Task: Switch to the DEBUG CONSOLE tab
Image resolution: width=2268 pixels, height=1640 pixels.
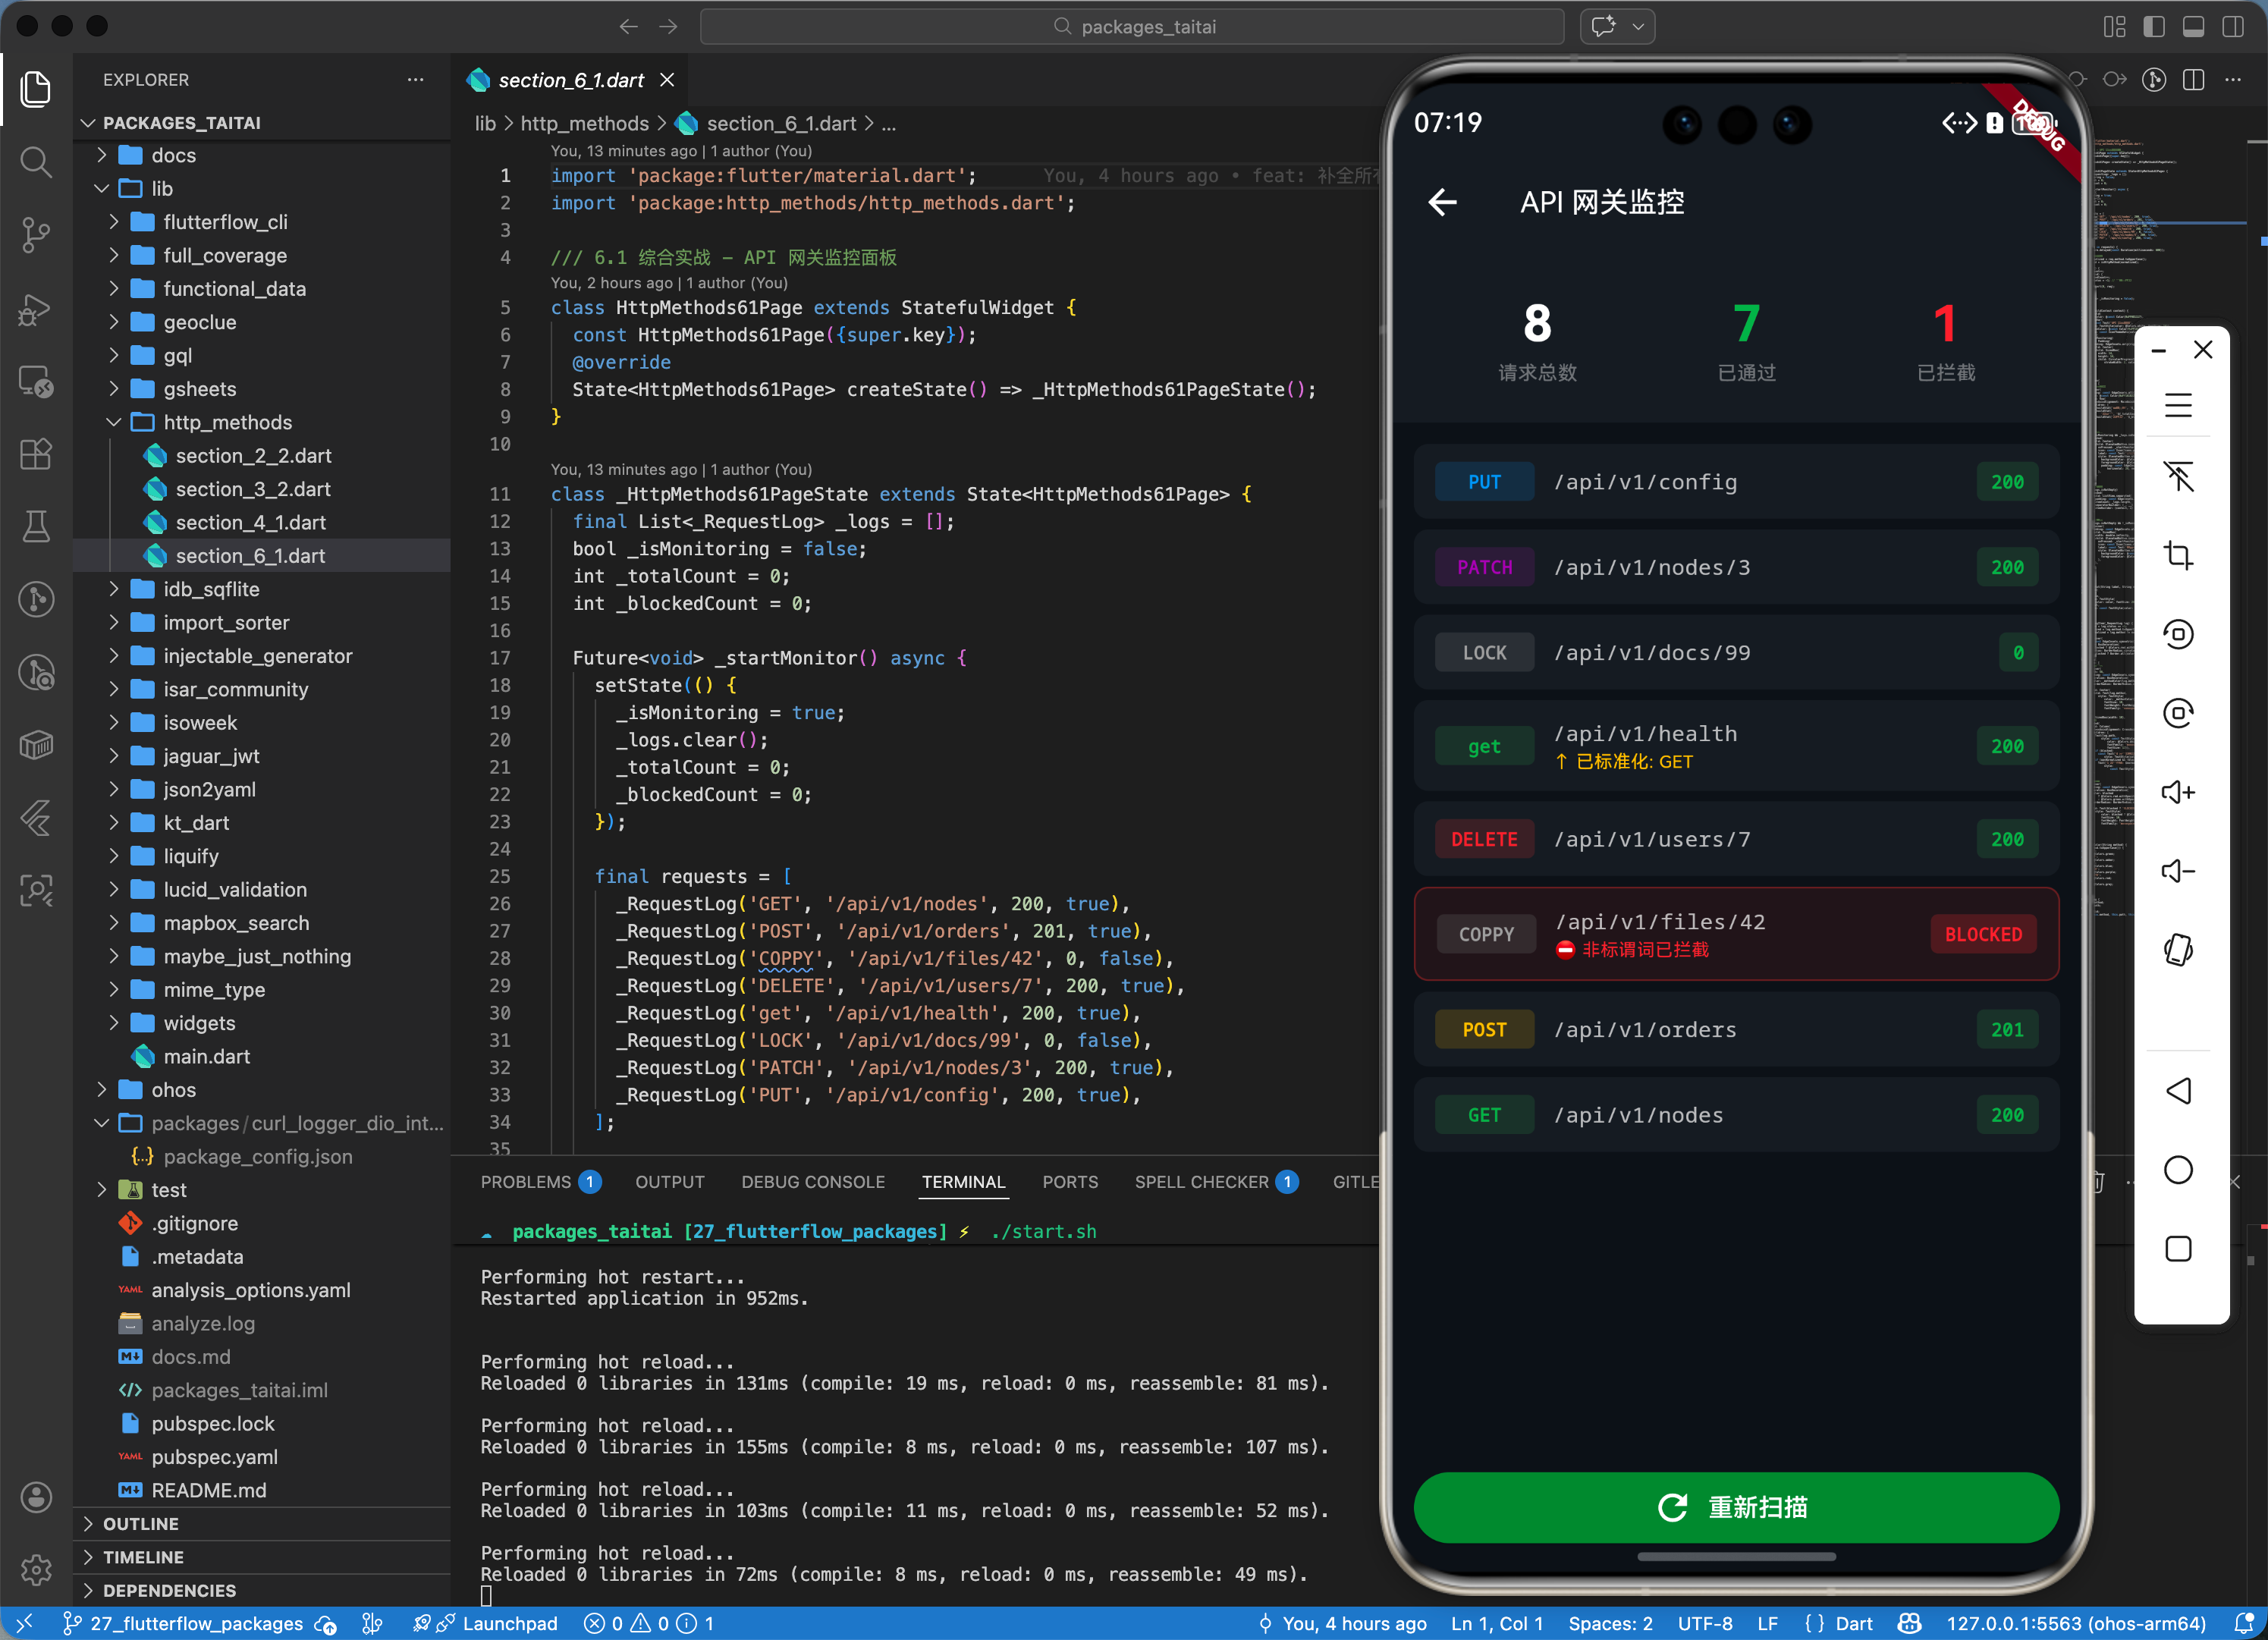Action: click(x=812, y=1182)
